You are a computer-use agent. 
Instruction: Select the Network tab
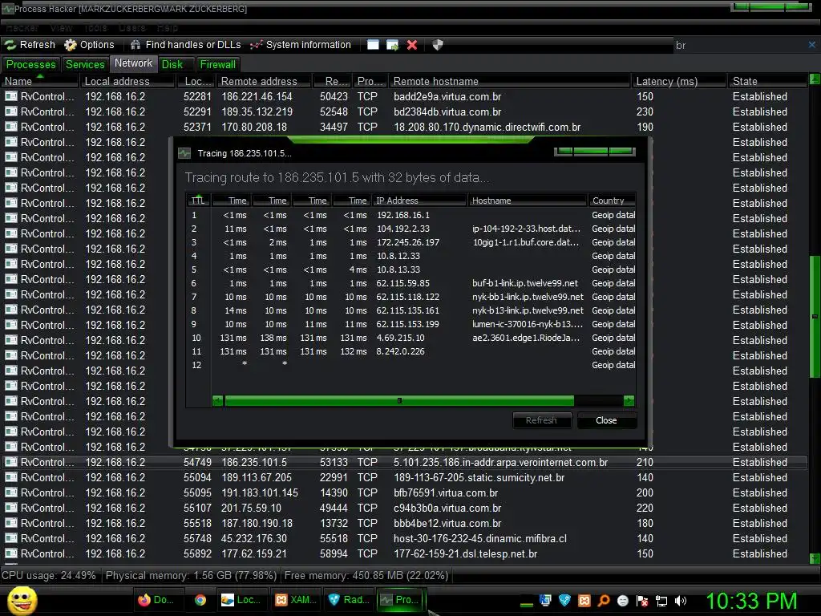(134, 63)
